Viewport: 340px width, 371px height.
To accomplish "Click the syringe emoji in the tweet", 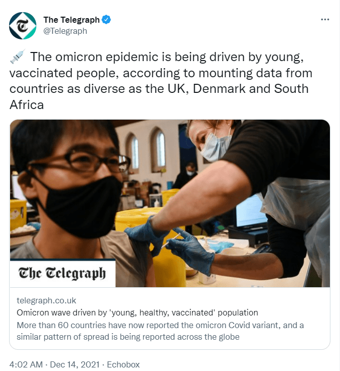I will (x=18, y=57).
